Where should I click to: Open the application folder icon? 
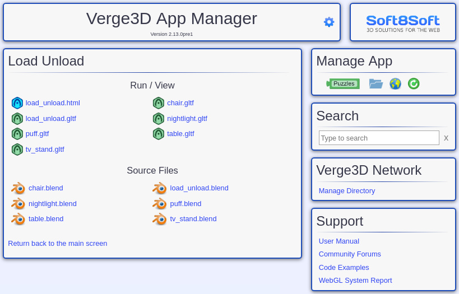pos(376,83)
